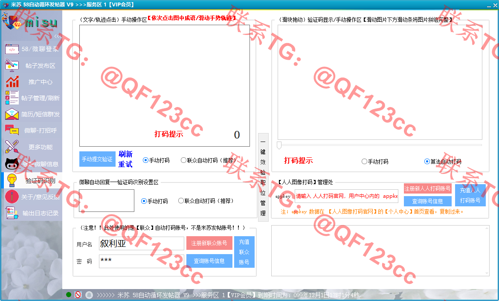This screenshot has height=301, width=499.
Task: Click the counter value 0 in the captcha area
Action: pyautogui.click(x=237, y=135)
